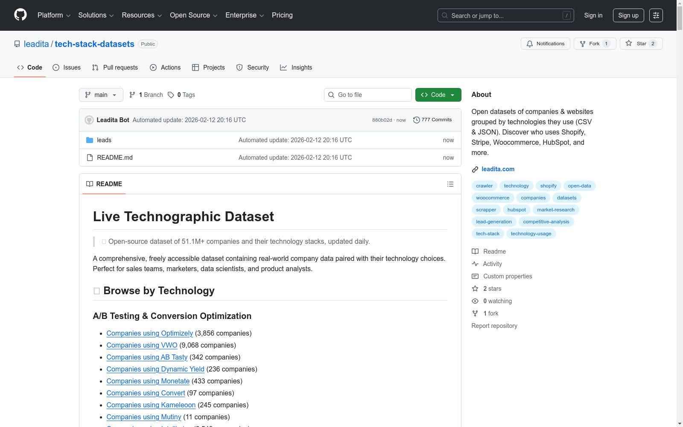Expand the Platform menu
Screen dimensions: 683x427
coord(54,15)
